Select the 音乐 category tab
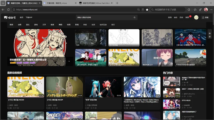 pyautogui.click(x=28, y=25)
